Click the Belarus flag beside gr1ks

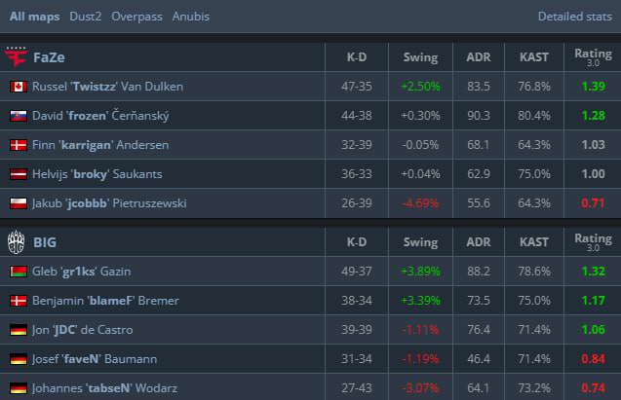click(17, 272)
